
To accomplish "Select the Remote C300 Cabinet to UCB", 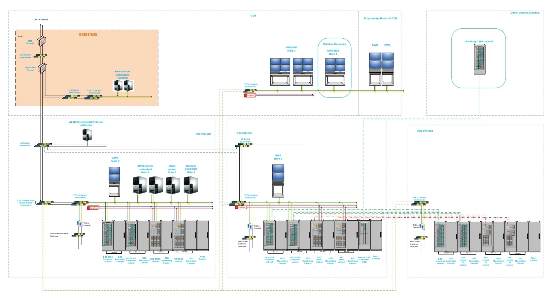I will 364,235.
